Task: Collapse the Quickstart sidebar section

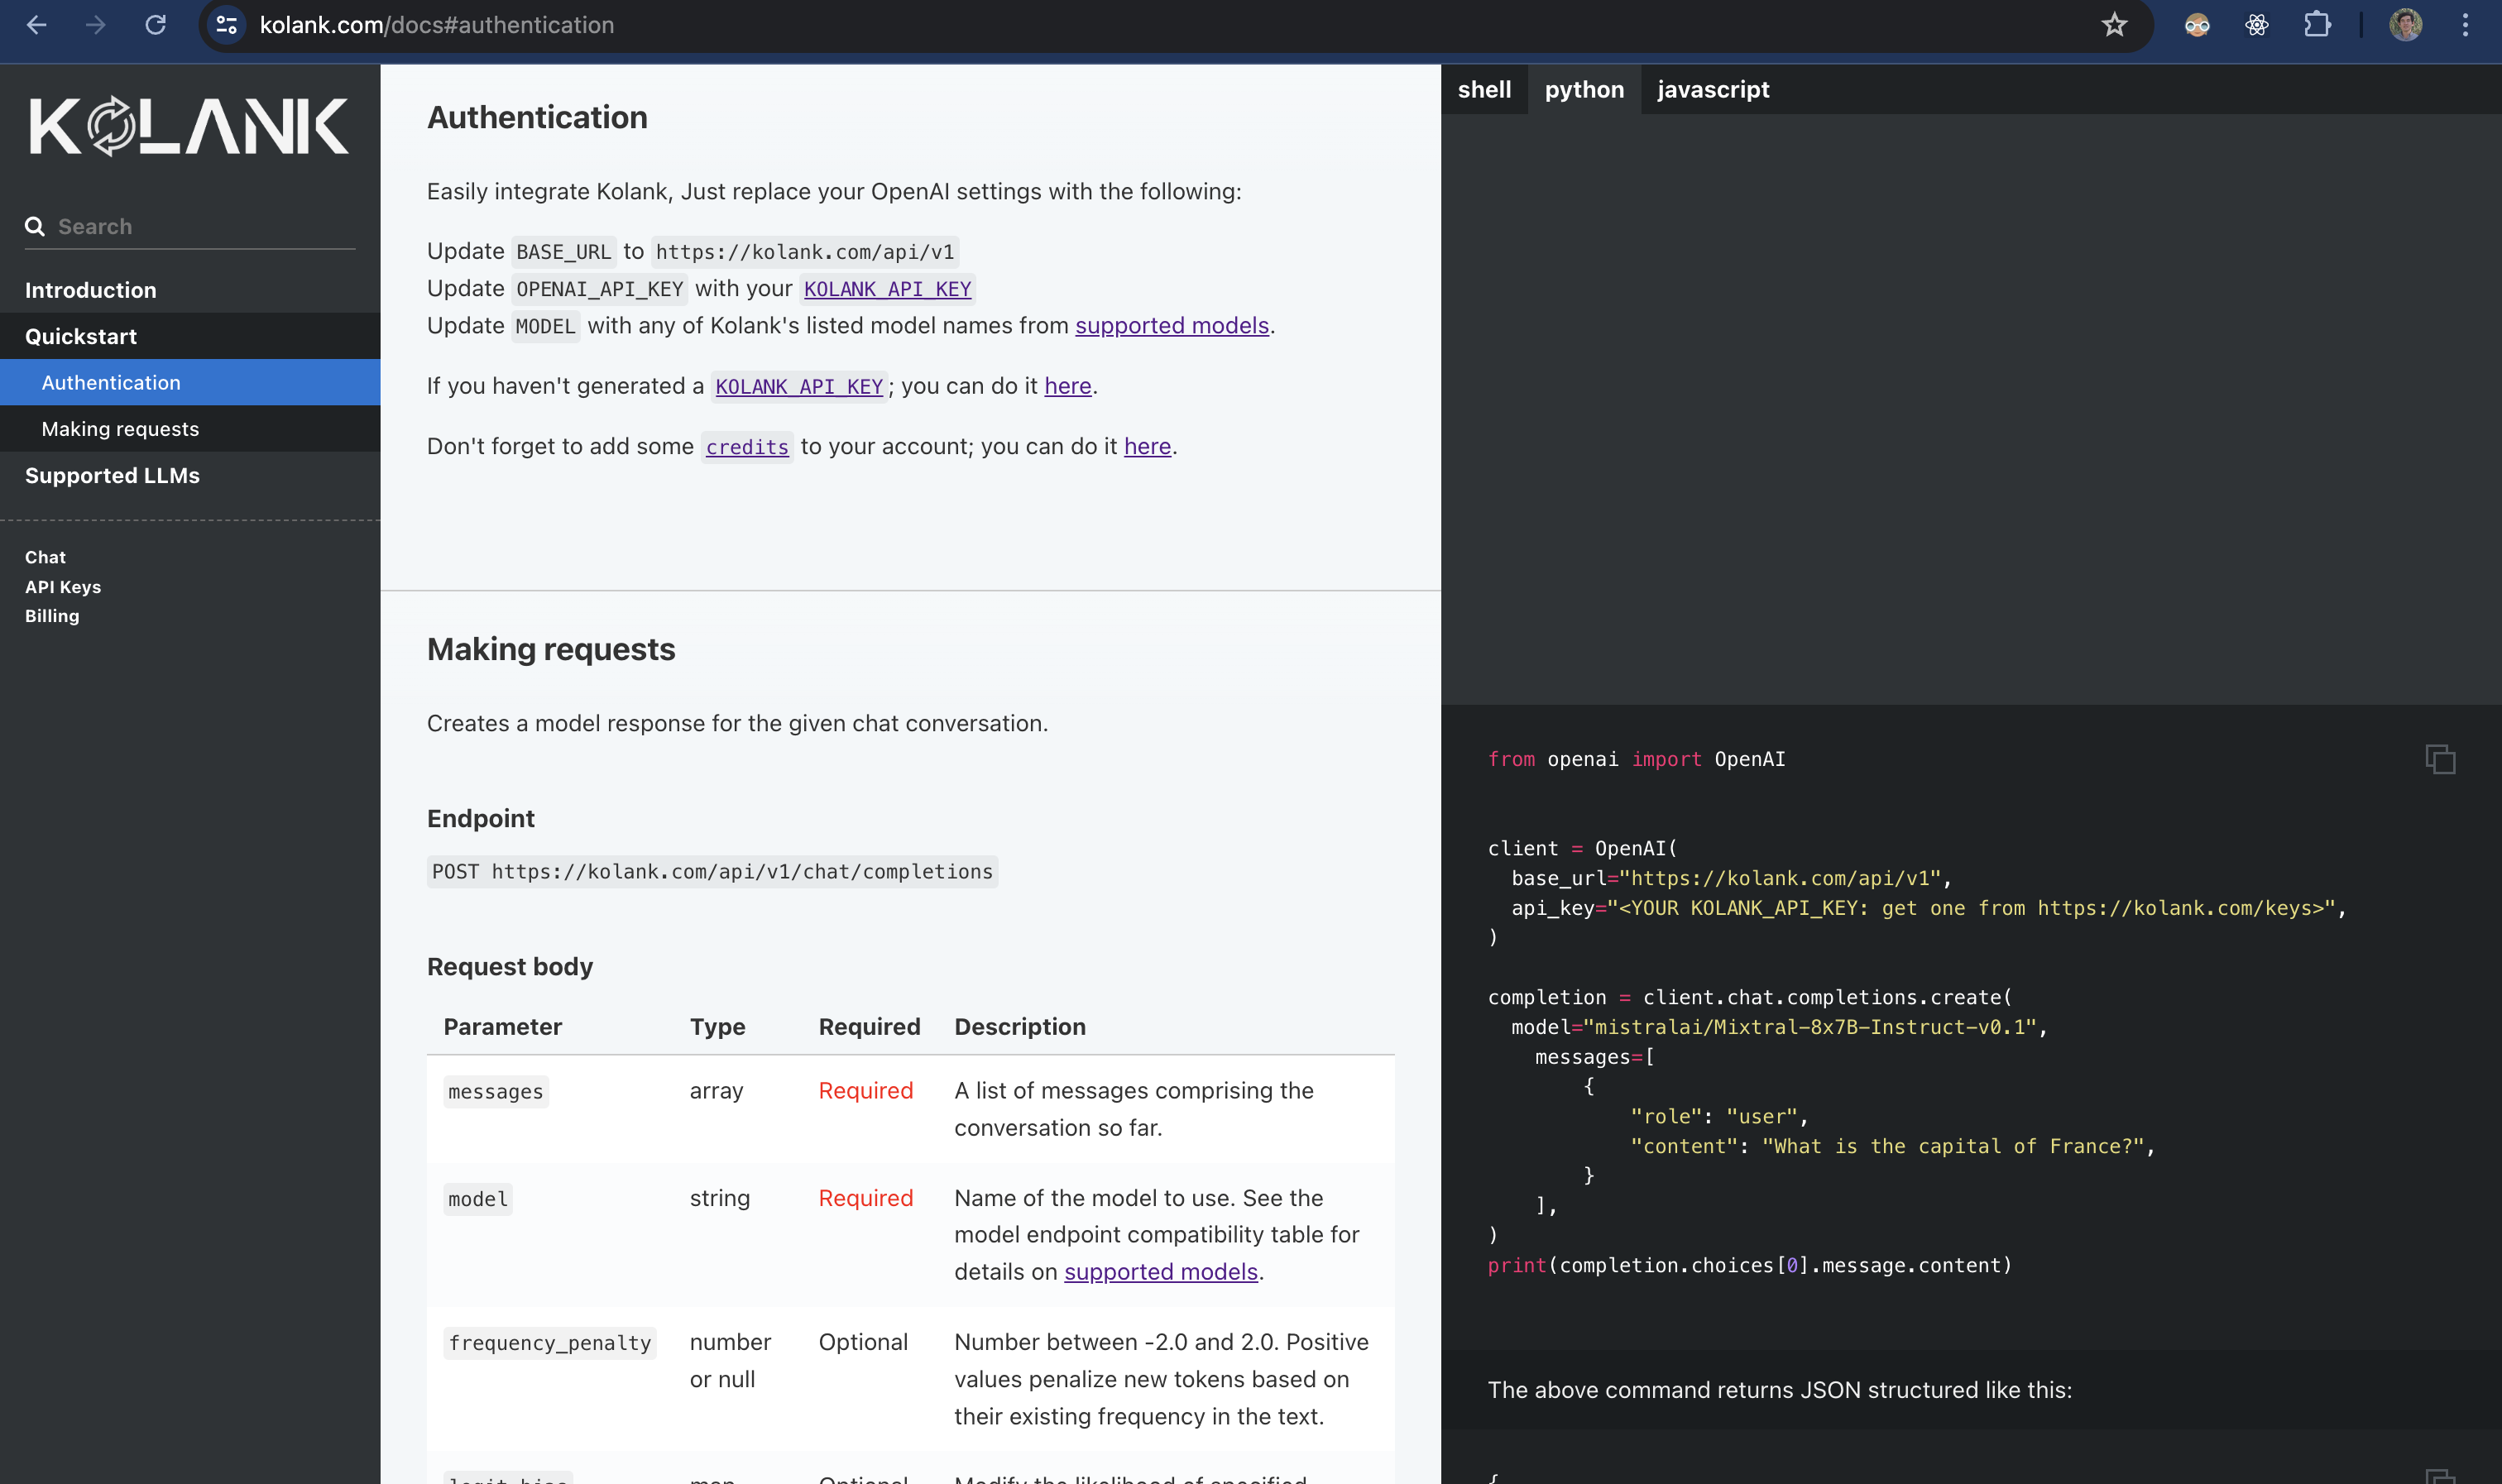Action: point(80,337)
